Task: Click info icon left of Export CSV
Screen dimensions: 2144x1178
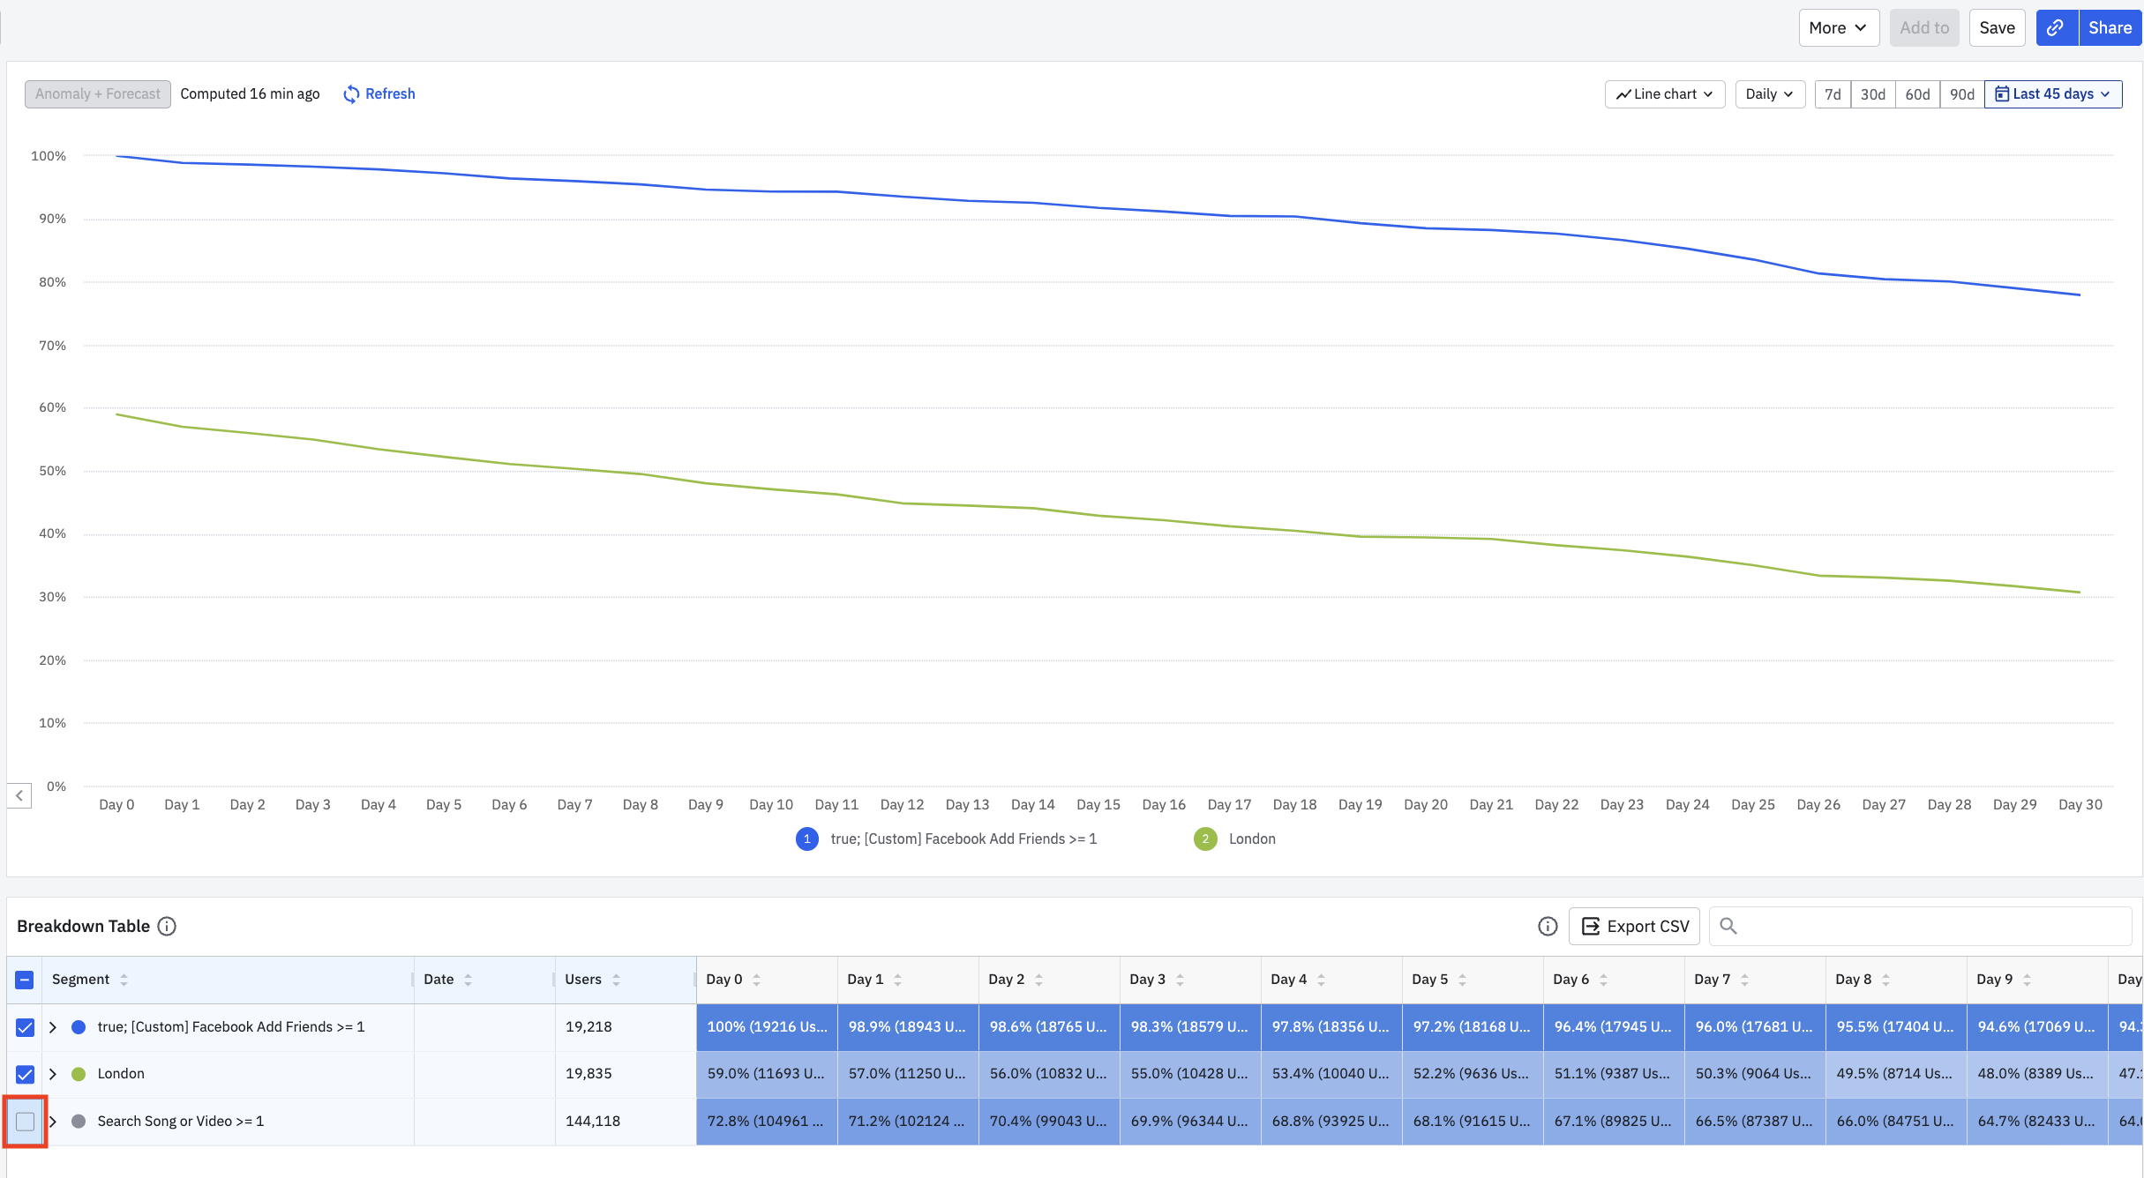Action: [x=1548, y=926]
